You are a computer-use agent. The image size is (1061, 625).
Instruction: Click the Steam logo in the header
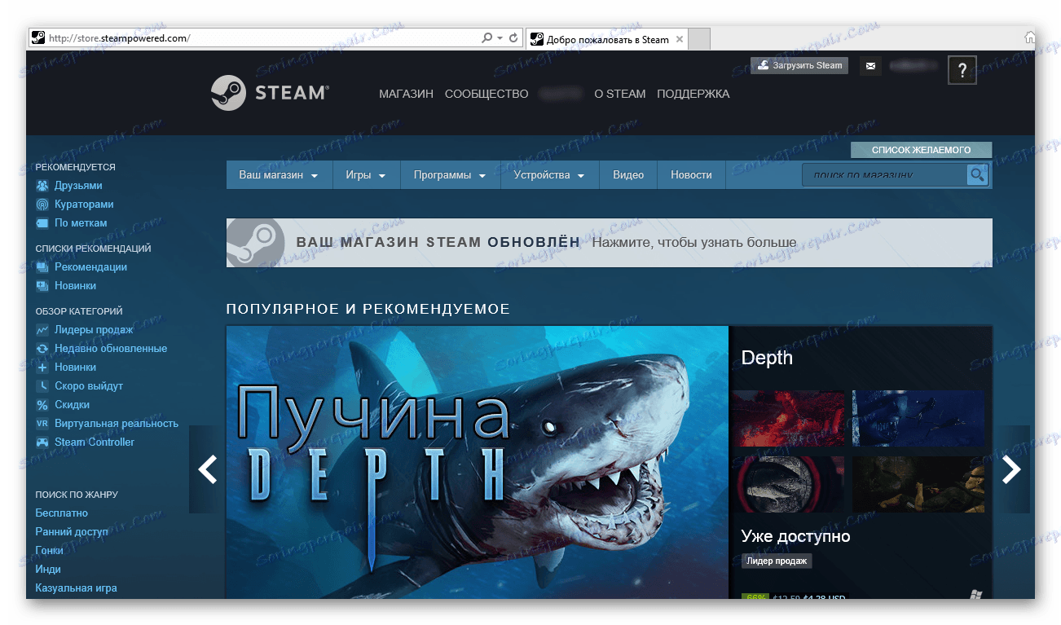click(x=270, y=93)
